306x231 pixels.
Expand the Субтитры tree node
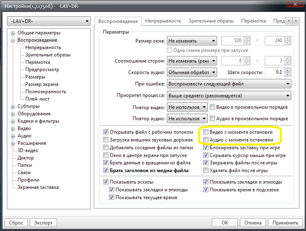(x=13, y=106)
